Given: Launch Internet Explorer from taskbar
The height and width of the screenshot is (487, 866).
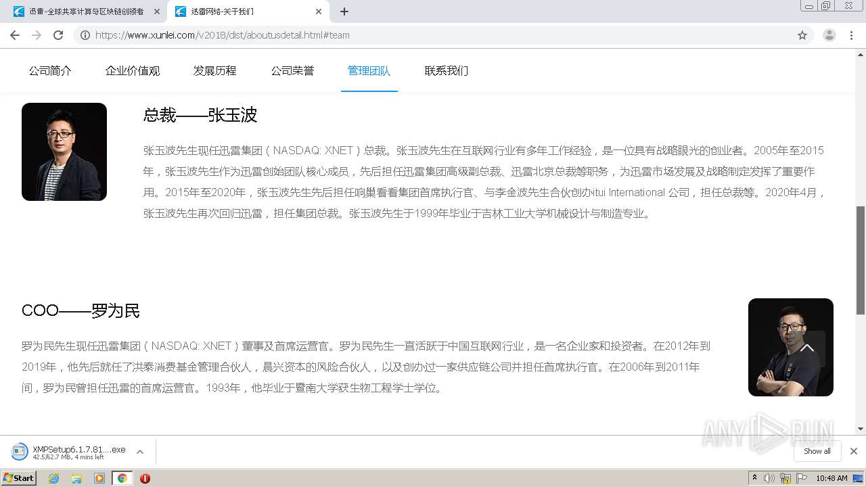Looking at the screenshot, I should pyautogui.click(x=54, y=478).
